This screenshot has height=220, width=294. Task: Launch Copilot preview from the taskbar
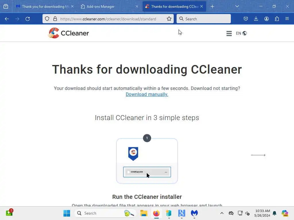[x=285, y=213]
